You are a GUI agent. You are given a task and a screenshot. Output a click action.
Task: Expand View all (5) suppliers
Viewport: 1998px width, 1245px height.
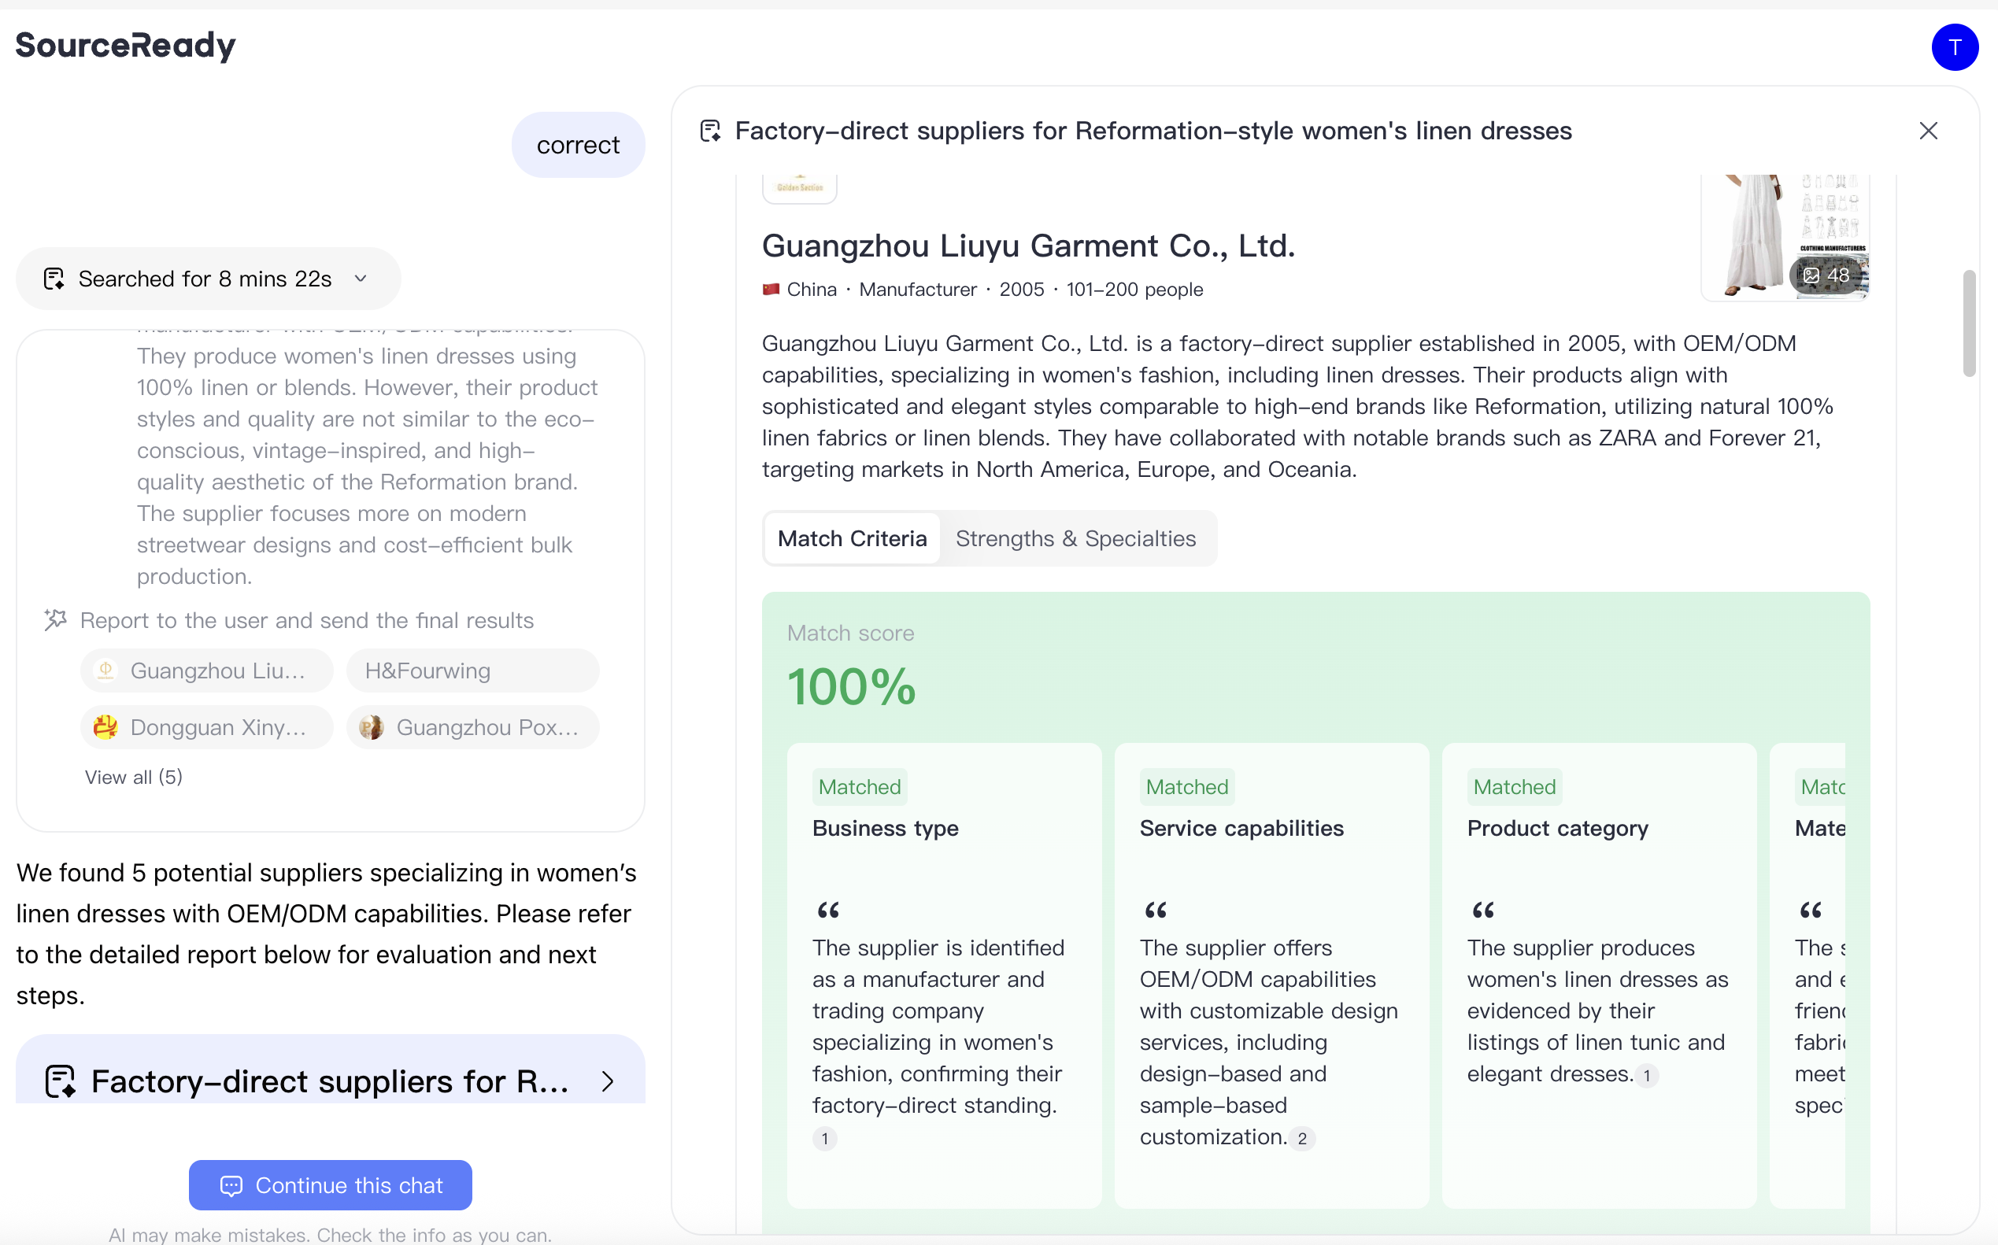click(133, 778)
